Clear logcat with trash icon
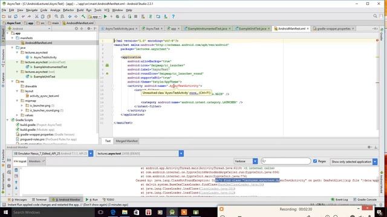This screenshot has width=387, height=217. [x=16, y=170]
